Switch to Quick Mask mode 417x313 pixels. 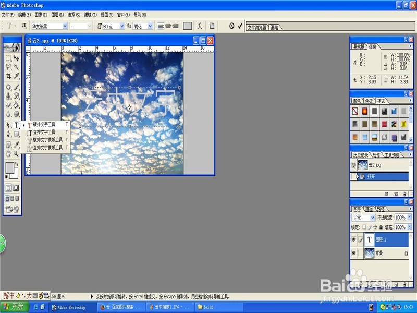16,188
